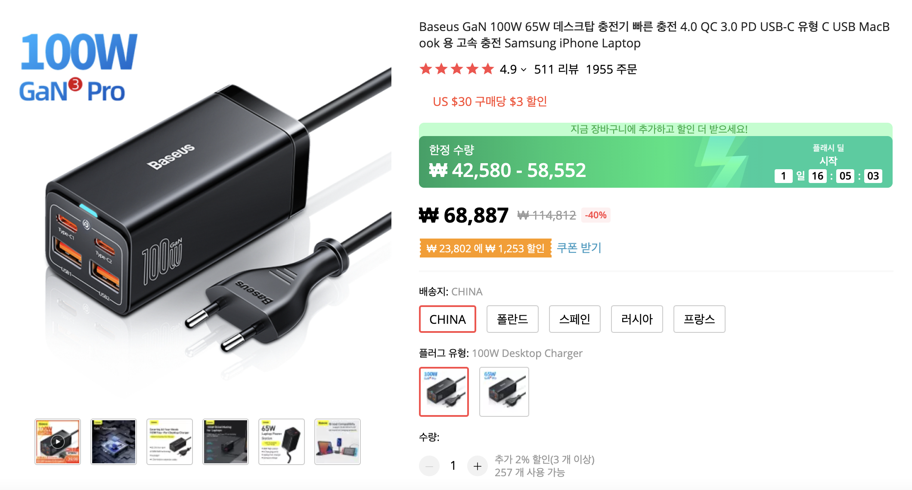This screenshot has height=490, width=912.
Task: View the third gallery thumbnail with cable
Action: (170, 442)
